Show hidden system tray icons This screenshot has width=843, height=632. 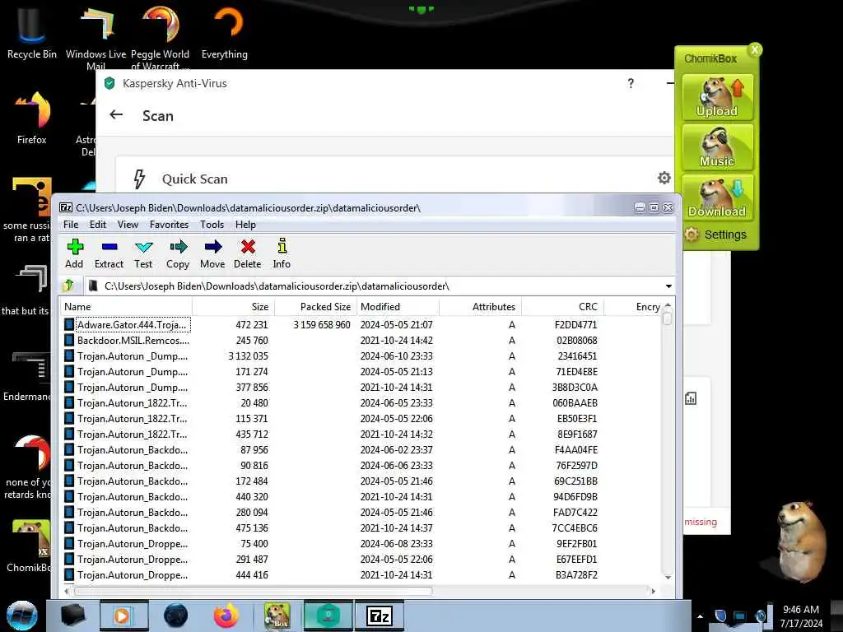[700, 616]
